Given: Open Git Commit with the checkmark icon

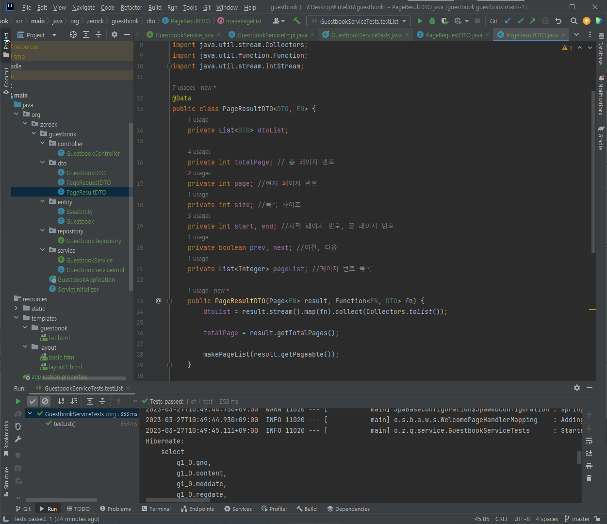Looking at the screenshot, I should pos(520,21).
